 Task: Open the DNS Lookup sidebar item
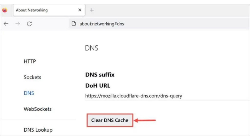[38, 130]
